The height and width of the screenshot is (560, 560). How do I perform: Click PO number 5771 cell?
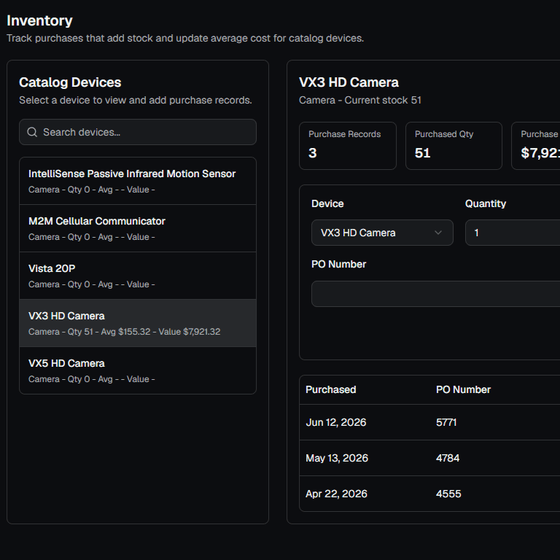tap(446, 422)
